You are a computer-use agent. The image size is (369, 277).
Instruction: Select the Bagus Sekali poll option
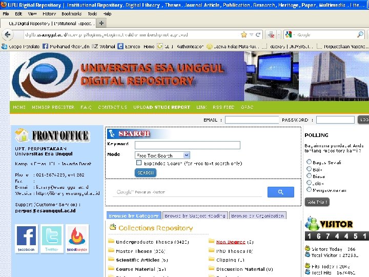[309, 162]
